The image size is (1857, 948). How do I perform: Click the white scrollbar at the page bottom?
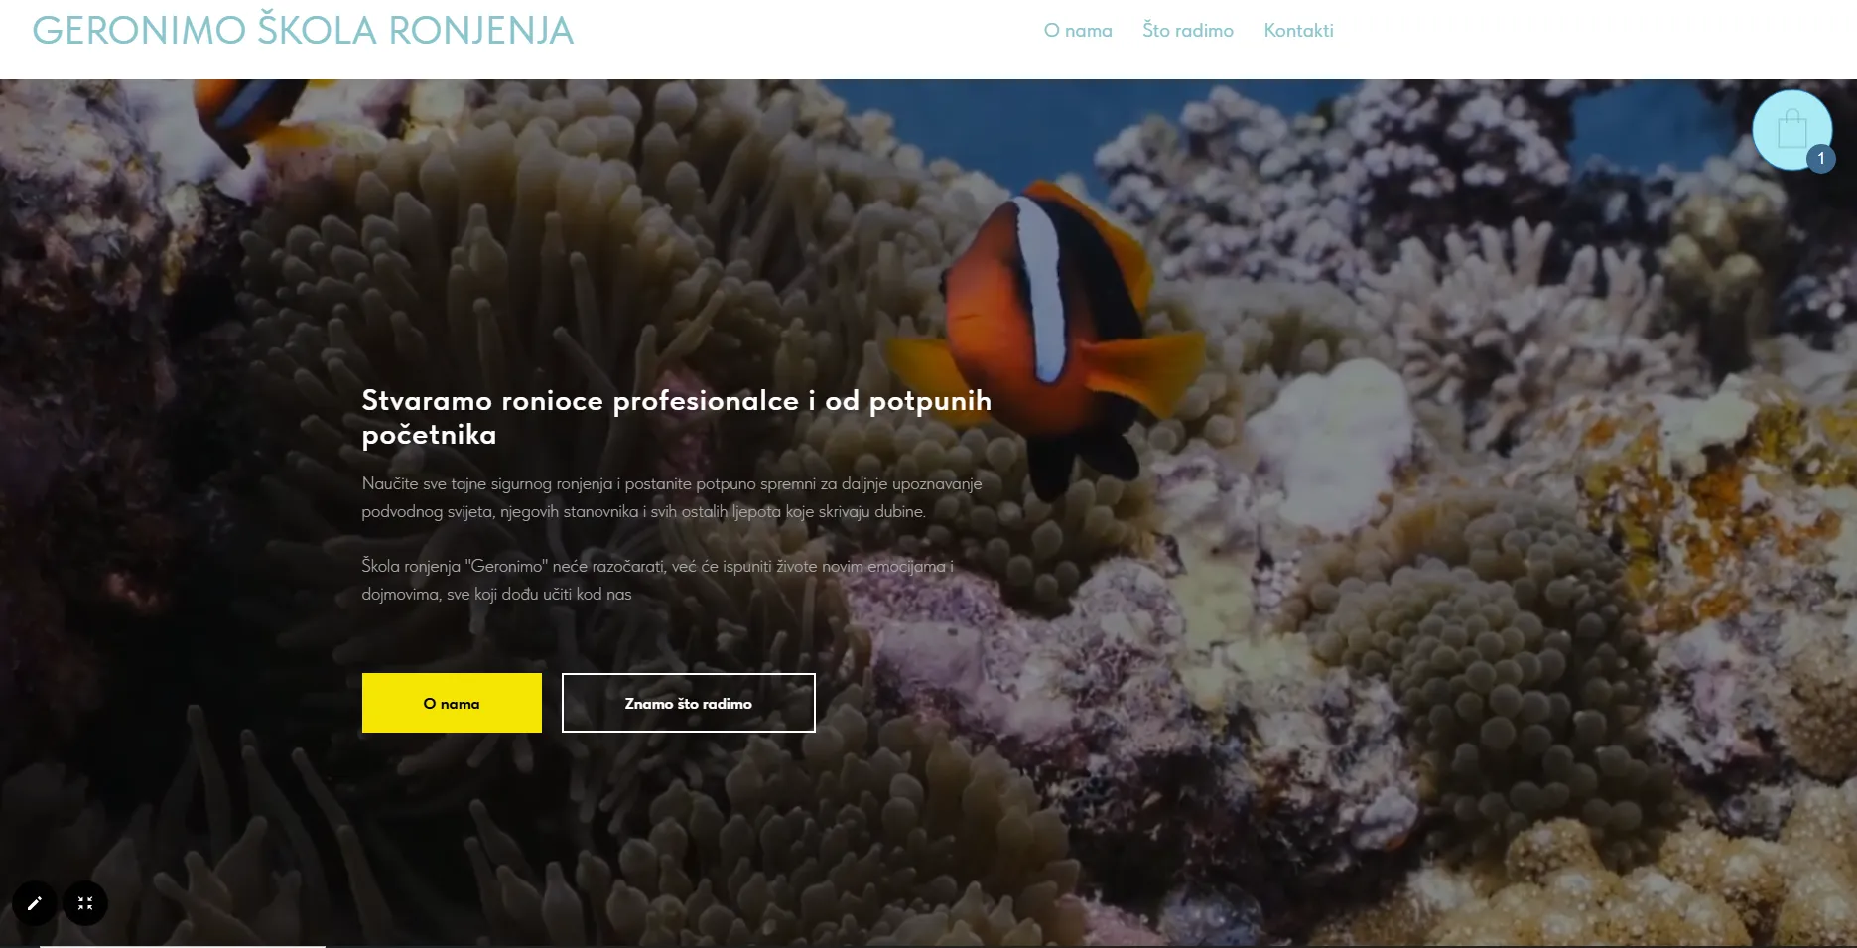point(183,946)
